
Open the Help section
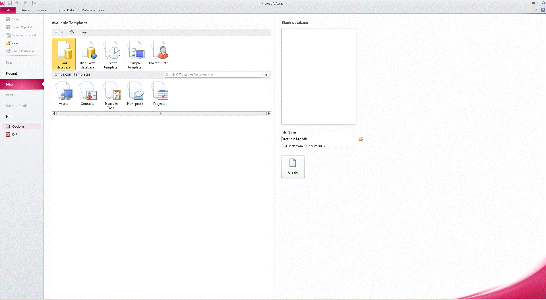click(x=22, y=116)
